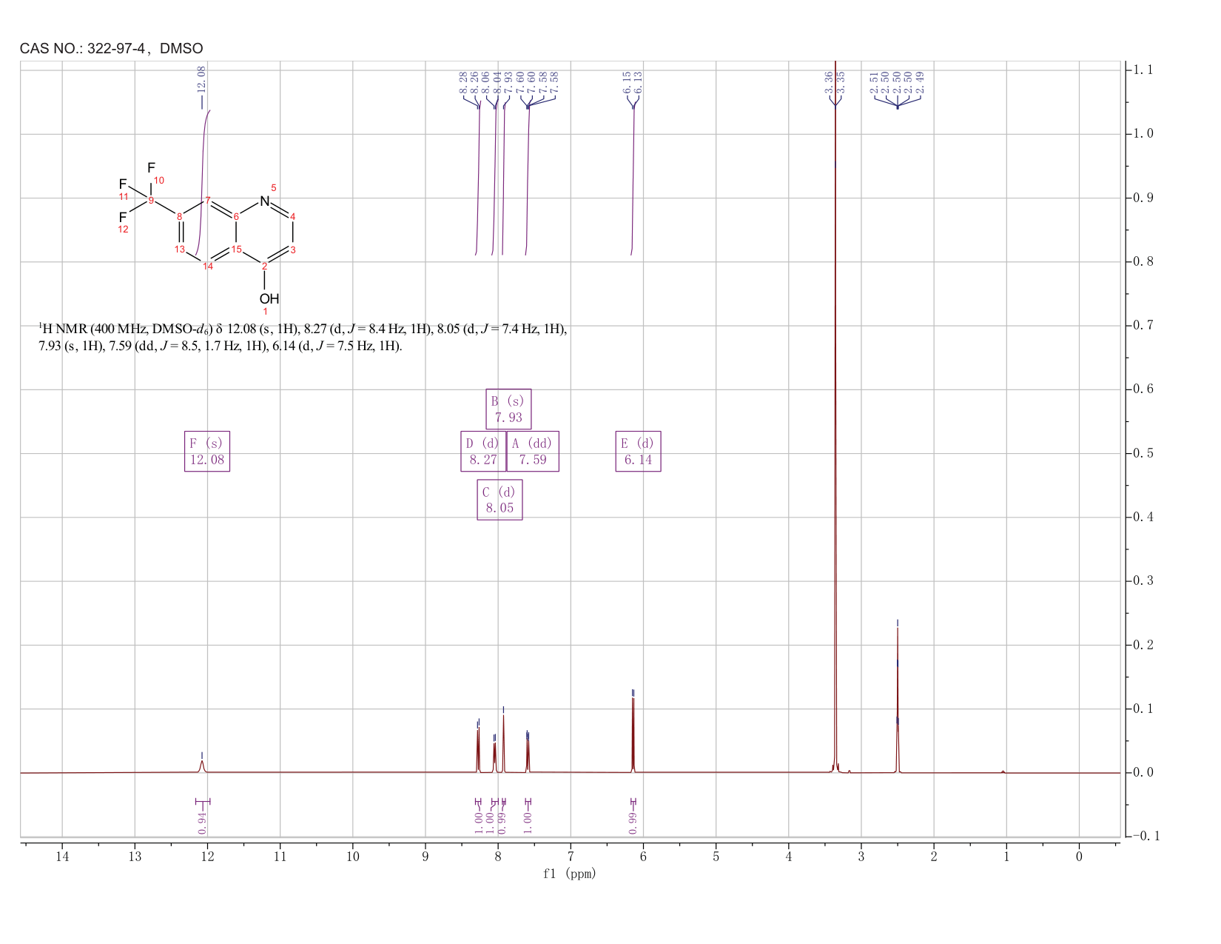
Task: Click the 1H NMR report text line
Action: click(303, 337)
